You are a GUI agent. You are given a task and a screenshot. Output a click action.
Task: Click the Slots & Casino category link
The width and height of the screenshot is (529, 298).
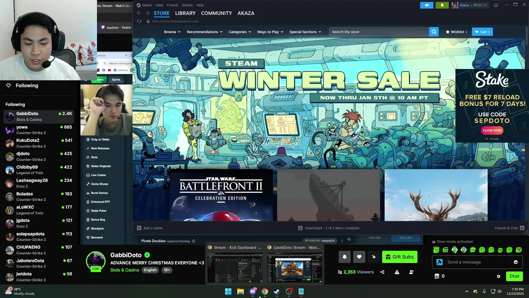pyautogui.click(x=124, y=270)
